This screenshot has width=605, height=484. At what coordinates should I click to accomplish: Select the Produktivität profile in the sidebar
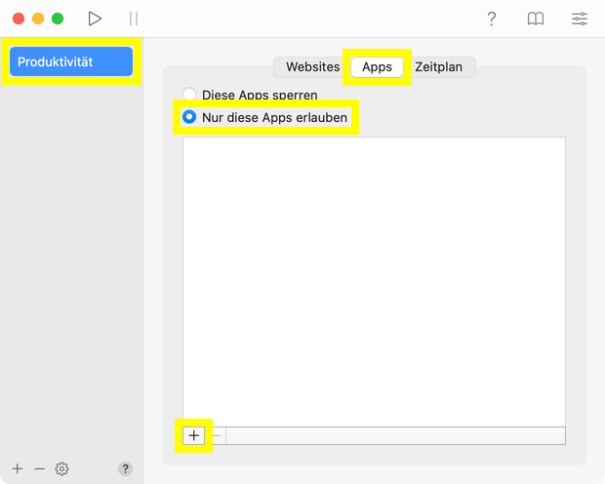click(71, 61)
